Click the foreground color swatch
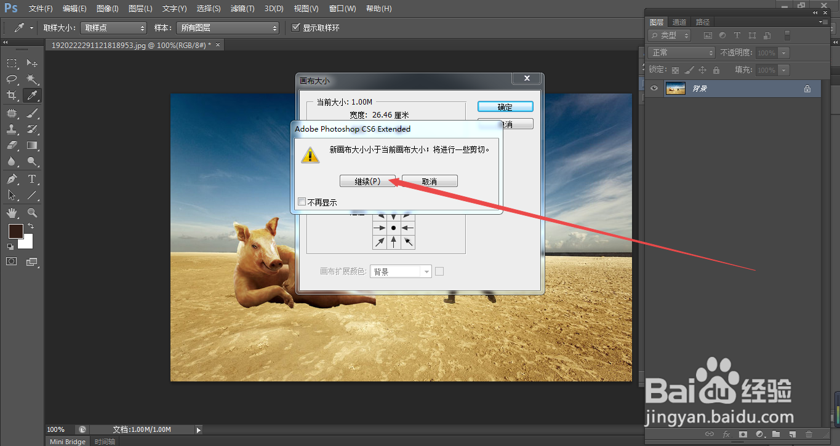This screenshot has width=840, height=446. pyautogui.click(x=15, y=231)
